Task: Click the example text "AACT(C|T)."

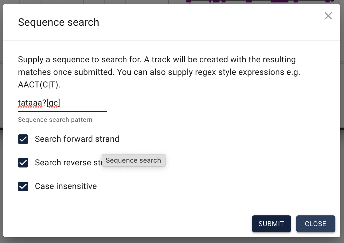Action: click(39, 85)
